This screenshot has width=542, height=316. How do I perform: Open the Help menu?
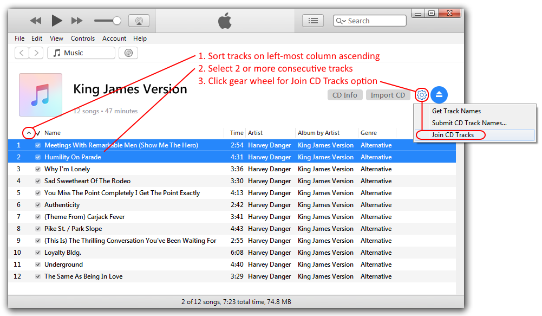tap(140, 38)
